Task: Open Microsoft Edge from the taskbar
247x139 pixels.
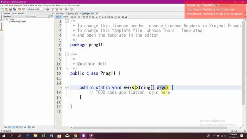Action: pyautogui.click(x=27, y=136)
